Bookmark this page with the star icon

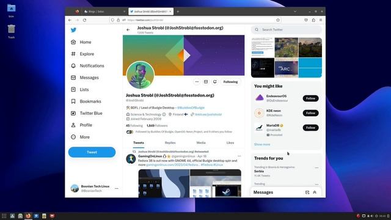[x=278, y=20]
